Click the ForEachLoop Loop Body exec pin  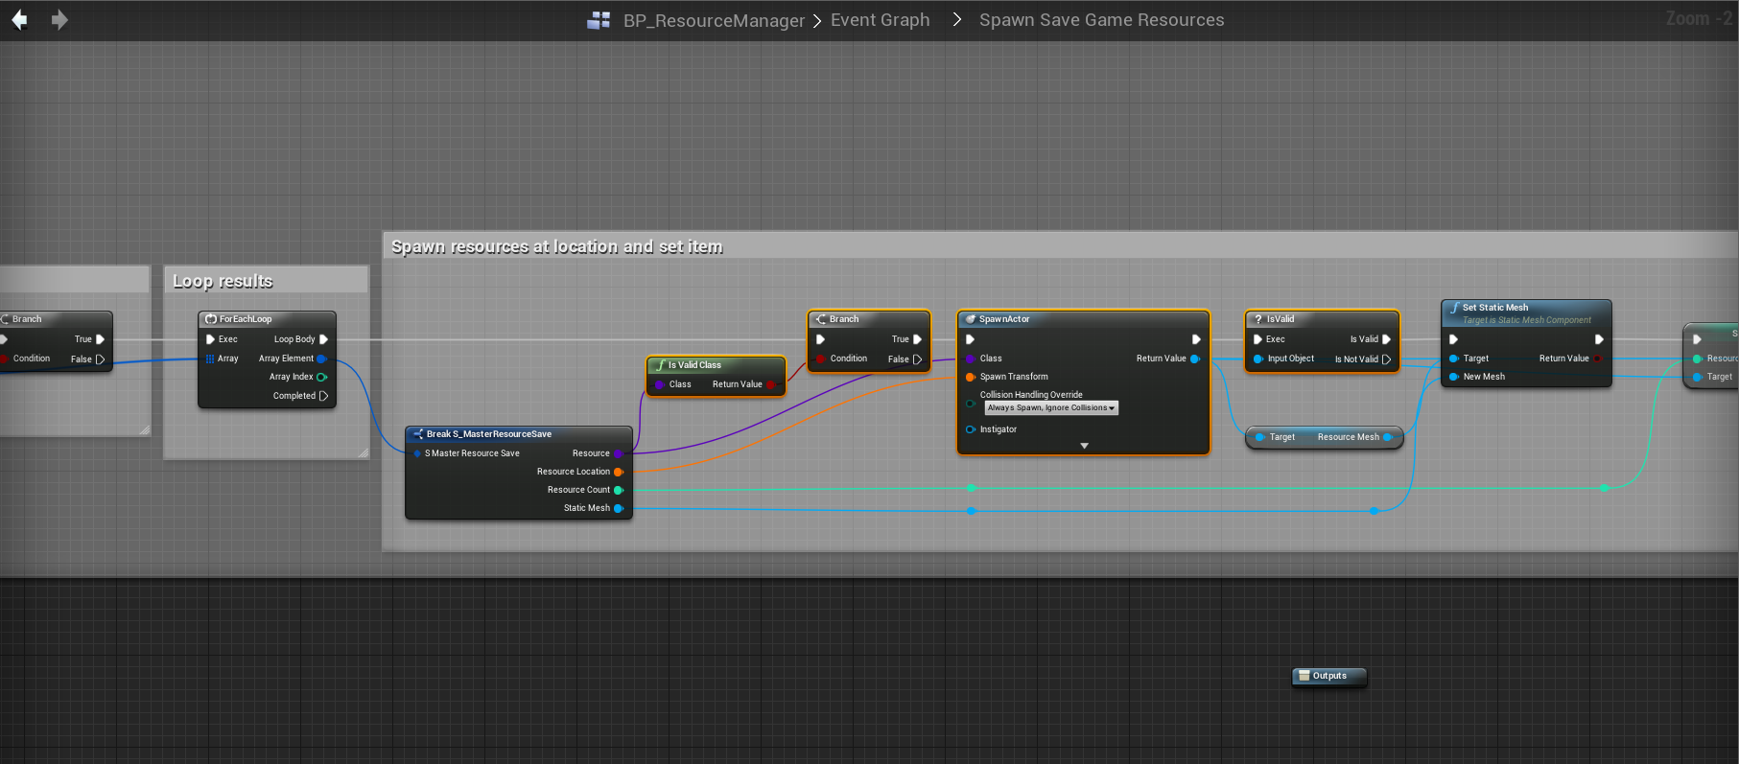pyautogui.click(x=323, y=339)
